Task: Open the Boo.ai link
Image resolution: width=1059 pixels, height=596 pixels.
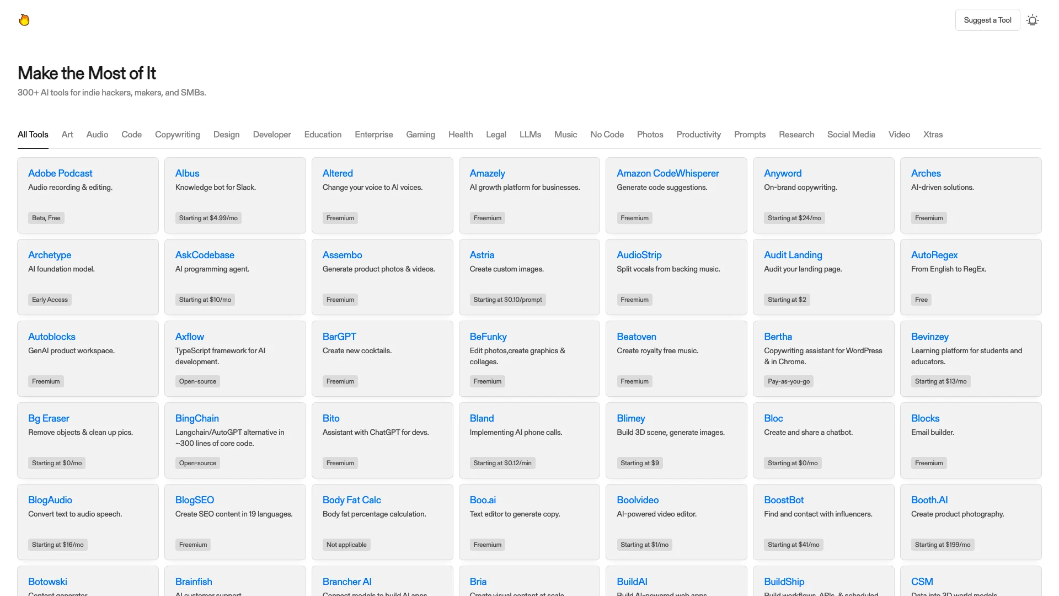Action: 482,500
